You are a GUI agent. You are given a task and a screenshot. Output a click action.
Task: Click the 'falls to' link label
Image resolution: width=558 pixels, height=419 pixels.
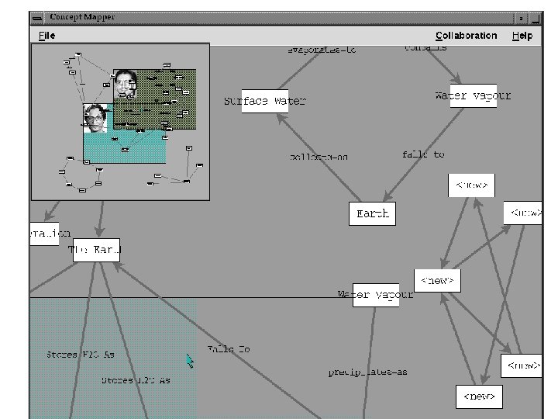coord(423,154)
